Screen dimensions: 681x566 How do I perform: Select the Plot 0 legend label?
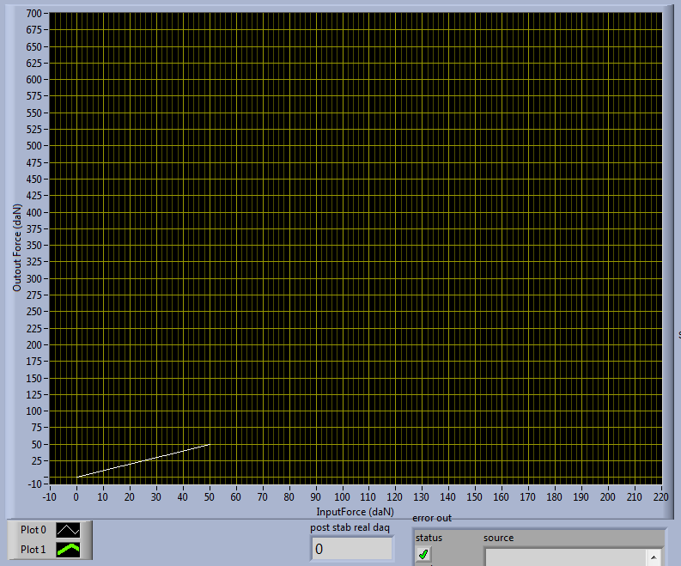point(33,531)
